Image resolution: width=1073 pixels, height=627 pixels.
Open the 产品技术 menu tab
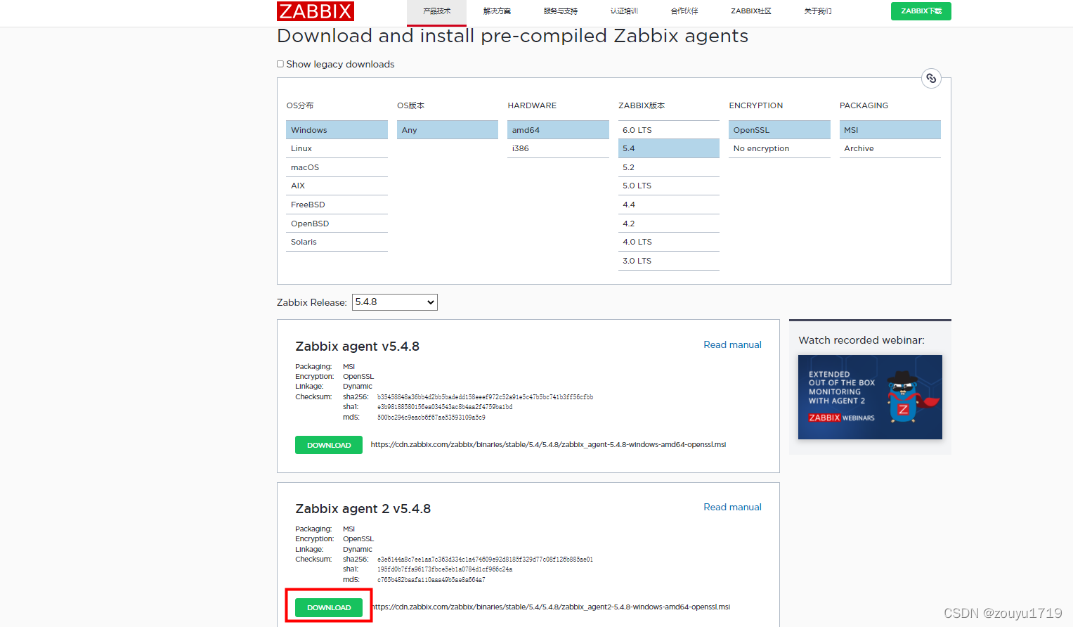click(436, 11)
